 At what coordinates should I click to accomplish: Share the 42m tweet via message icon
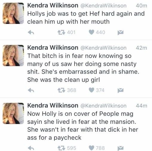[x=121, y=90]
